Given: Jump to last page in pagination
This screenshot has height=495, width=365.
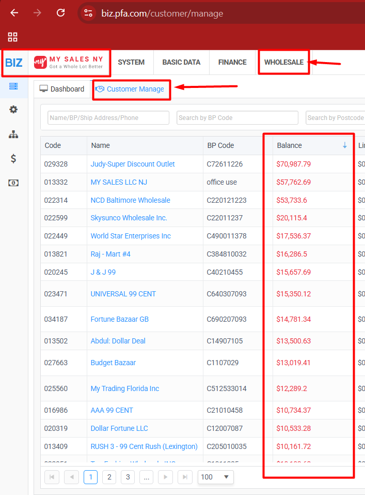Looking at the screenshot, I should pyautogui.click(x=185, y=477).
